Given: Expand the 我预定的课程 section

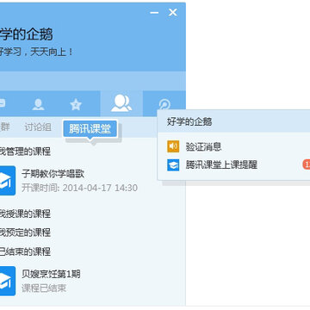Looking at the screenshot, I should click(x=25, y=232).
